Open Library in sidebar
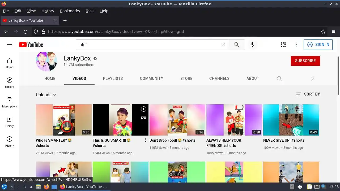This screenshot has width=340, height=191. (10, 122)
